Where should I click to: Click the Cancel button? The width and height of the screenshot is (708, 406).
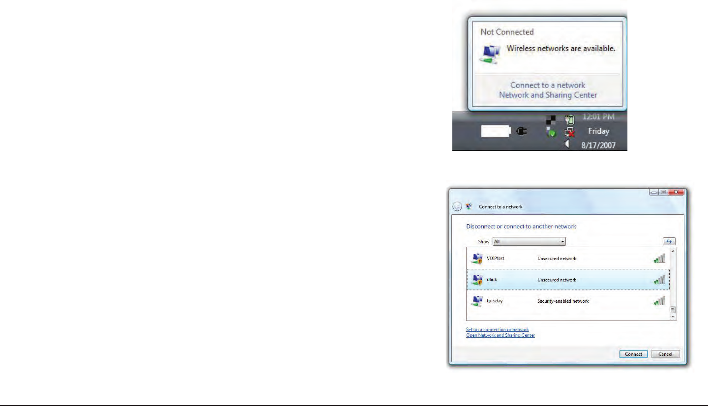[x=665, y=354]
